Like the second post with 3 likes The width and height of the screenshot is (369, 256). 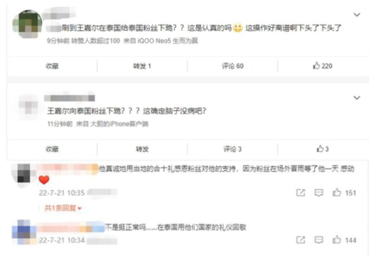click(322, 149)
